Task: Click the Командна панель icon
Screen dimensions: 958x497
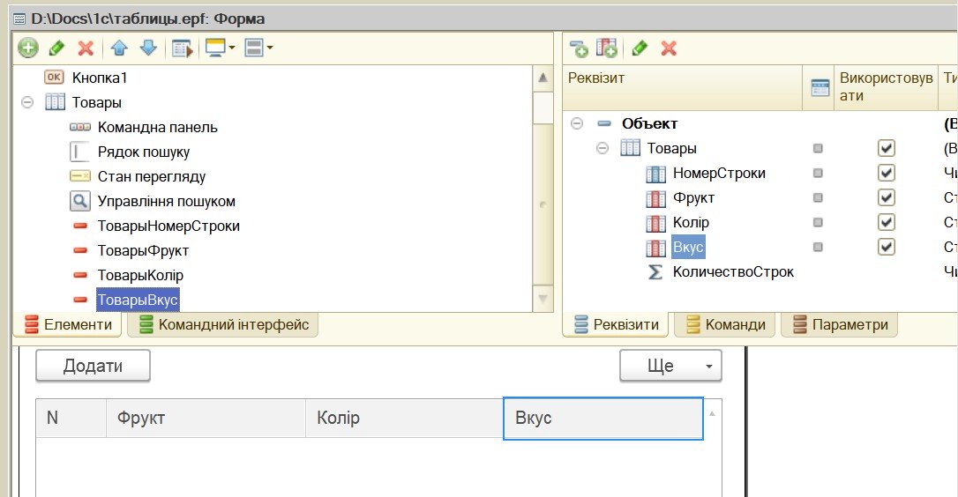Action: click(80, 127)
